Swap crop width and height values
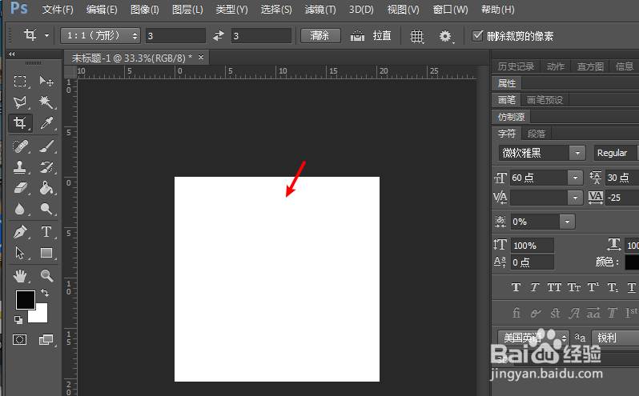 coord(219,36)
